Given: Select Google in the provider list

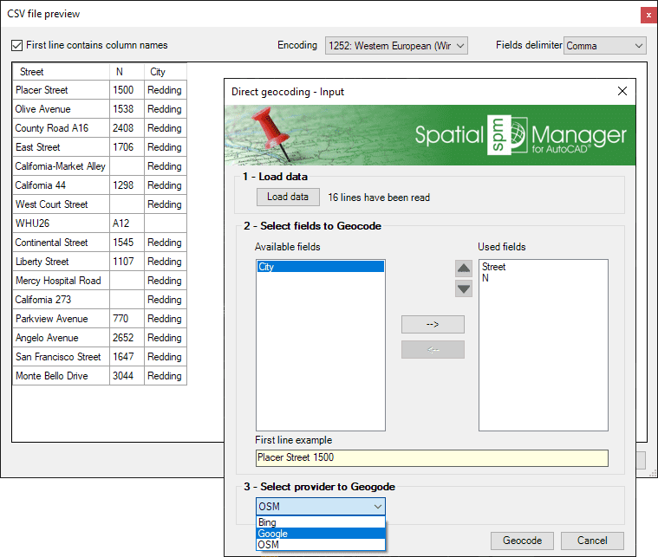Looking at the screenshot, I should pos(320,534).
